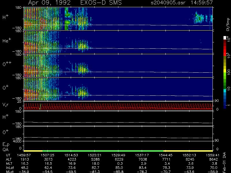This screenshot has height=173, width=231.
Task: Click the MLT value "18.0"
Action: (x=96, y=163)
